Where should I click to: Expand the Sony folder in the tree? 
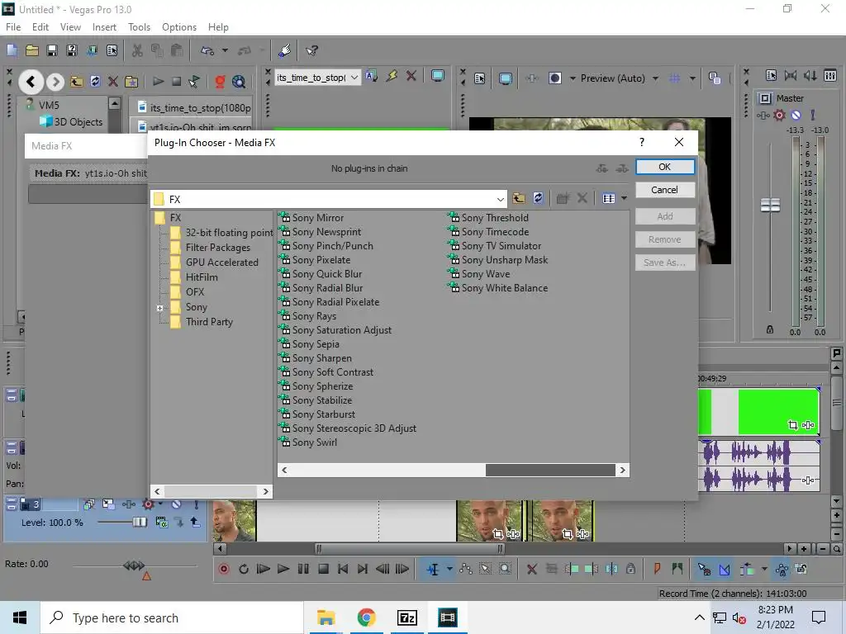[159, 309]
